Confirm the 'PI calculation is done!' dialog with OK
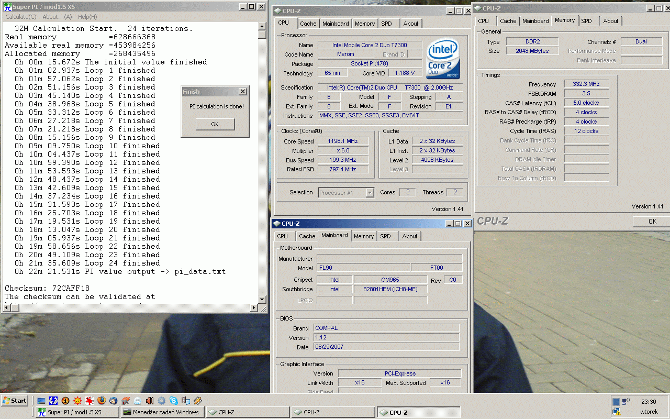The width and height of the screenshot is (670, 419). (x=215, y=124)
